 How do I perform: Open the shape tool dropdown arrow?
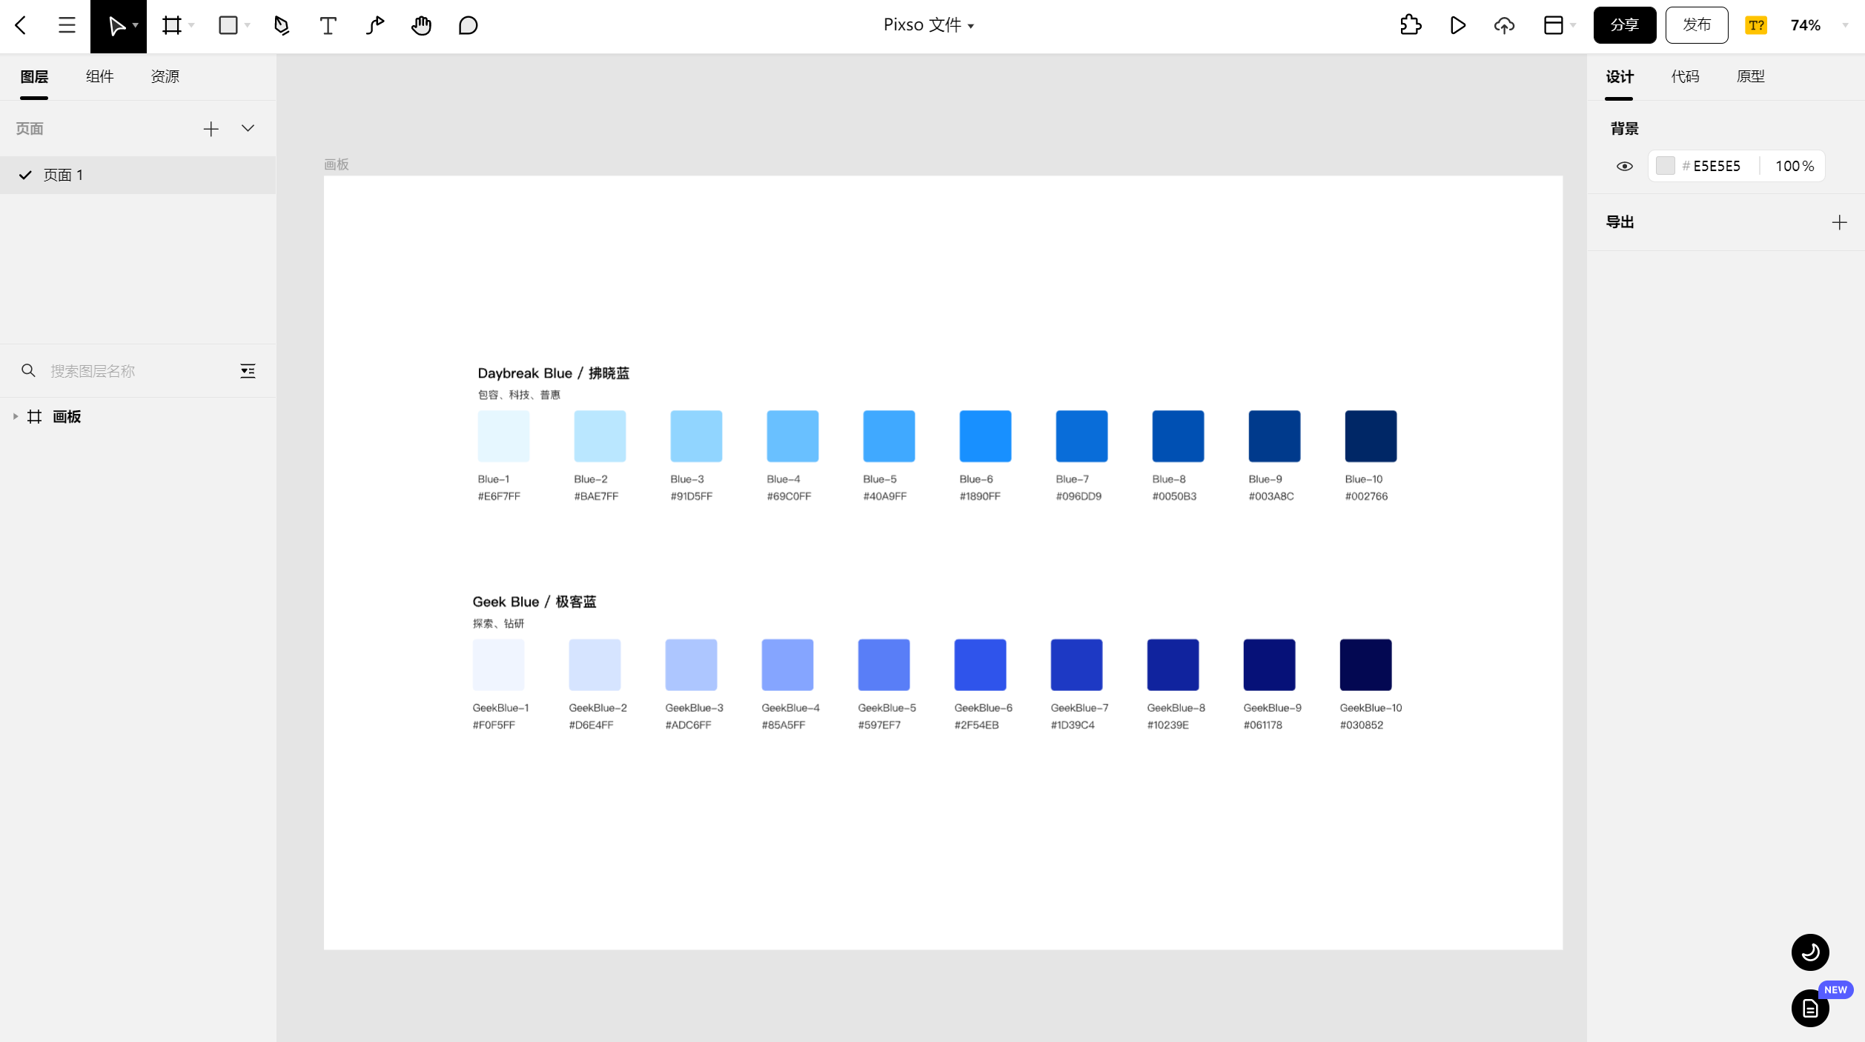pyautogui.click(x=248, y=25)
